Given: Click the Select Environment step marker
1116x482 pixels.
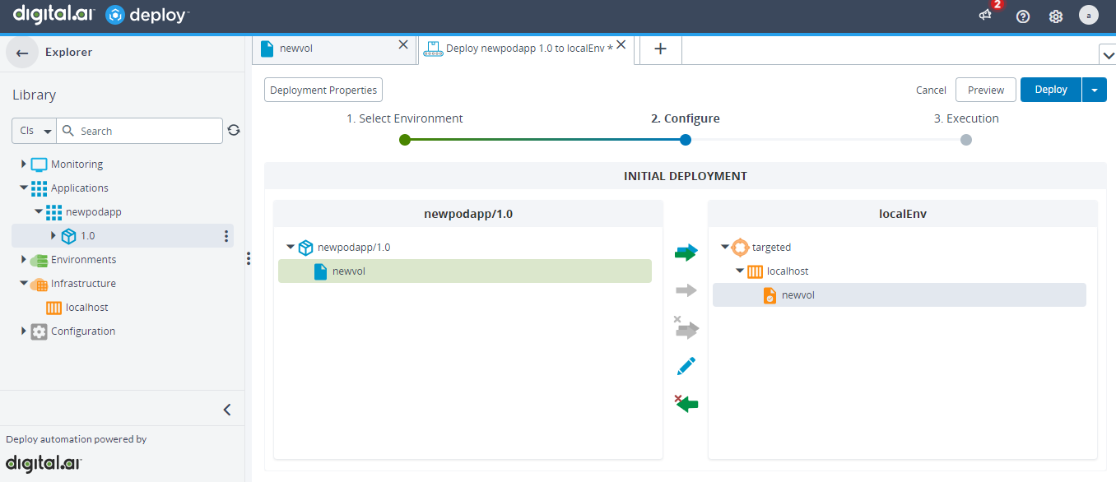Looking at the screenshot, I should [405, 140].
